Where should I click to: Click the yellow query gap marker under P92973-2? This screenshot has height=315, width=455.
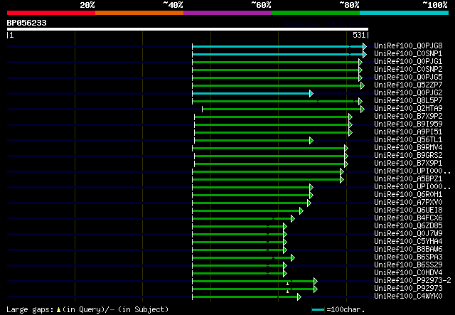(x=287, y=284)
